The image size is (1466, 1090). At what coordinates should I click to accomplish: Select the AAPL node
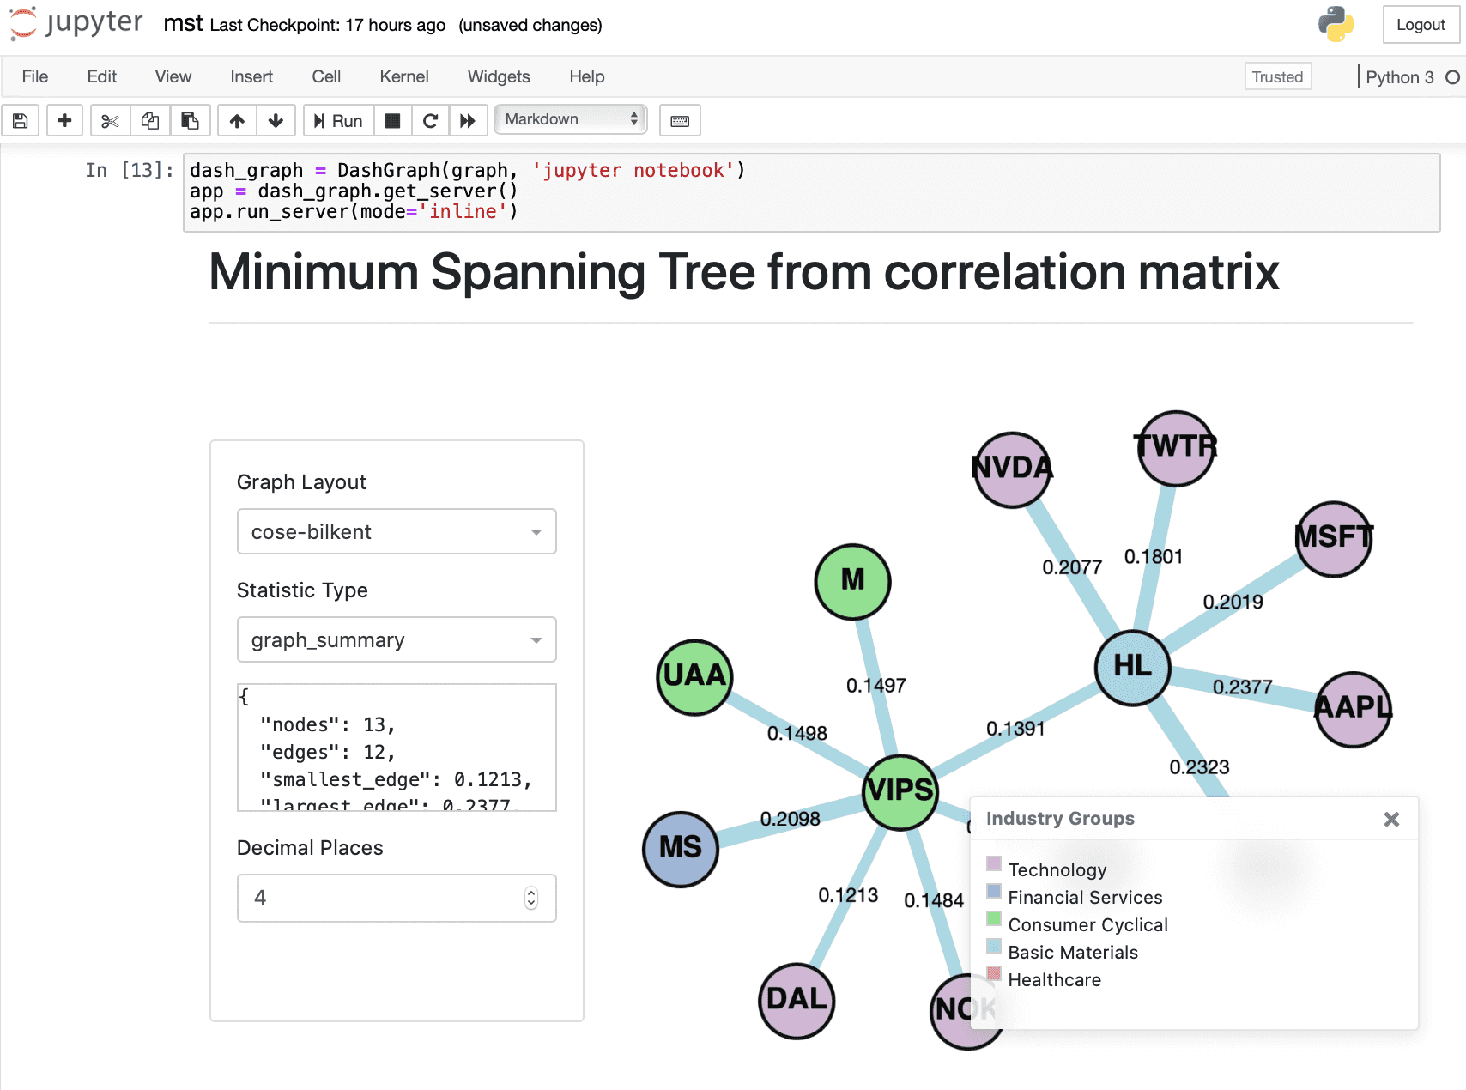(x=1354, y=710)
